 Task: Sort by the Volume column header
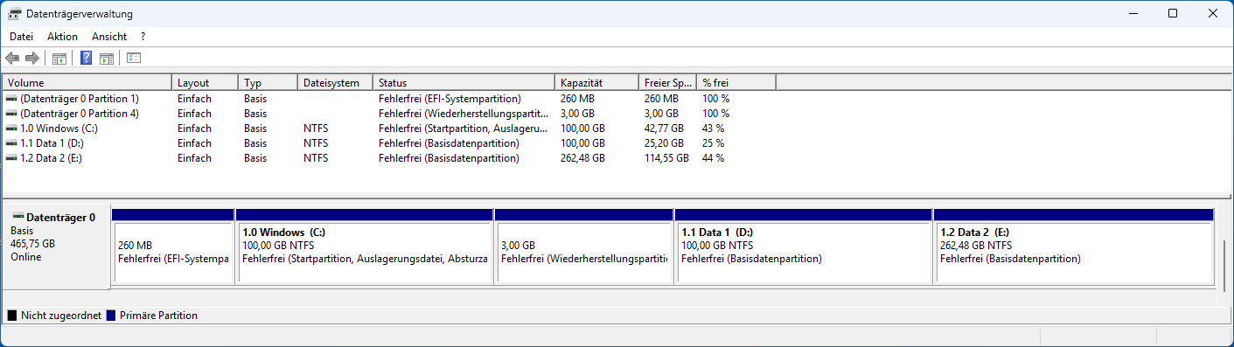pos(87,83)
